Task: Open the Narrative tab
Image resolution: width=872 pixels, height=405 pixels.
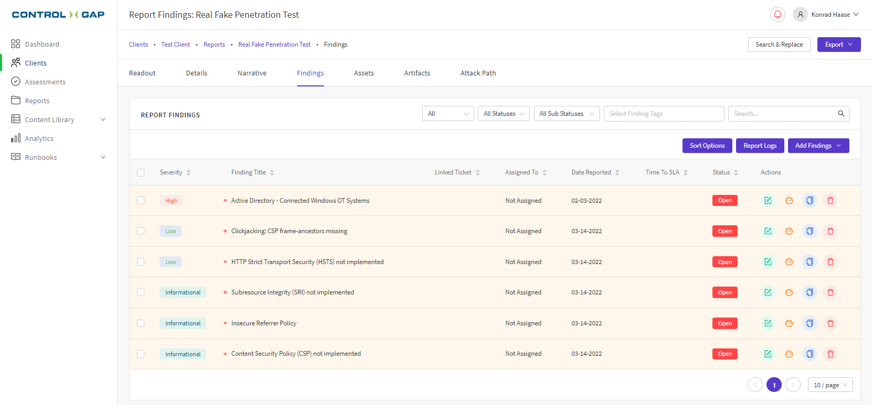Action: (x=252, y=73)
